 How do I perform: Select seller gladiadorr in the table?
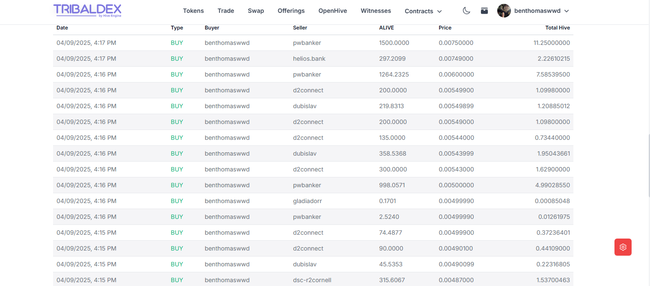point(307,201)
